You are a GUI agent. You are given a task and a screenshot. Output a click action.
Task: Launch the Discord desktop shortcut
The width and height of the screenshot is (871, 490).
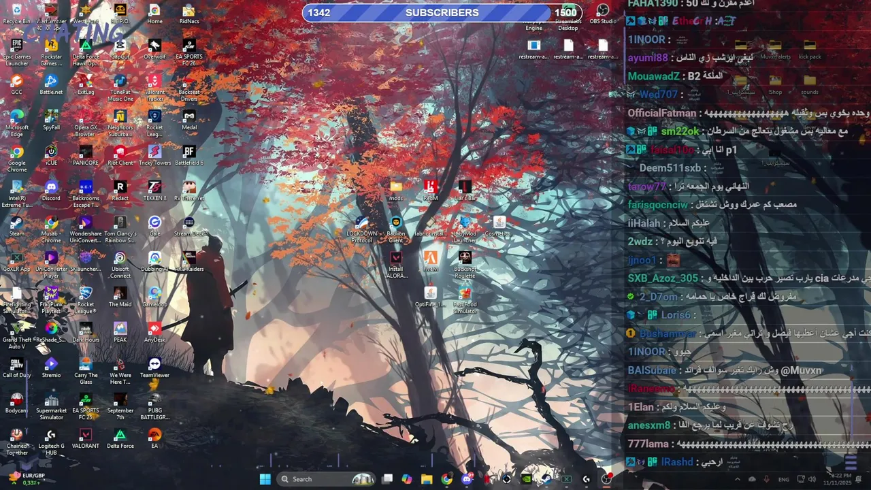(x=51, y=191)
